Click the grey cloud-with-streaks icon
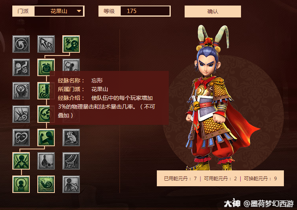297x210 pixels. coord(21,114)
